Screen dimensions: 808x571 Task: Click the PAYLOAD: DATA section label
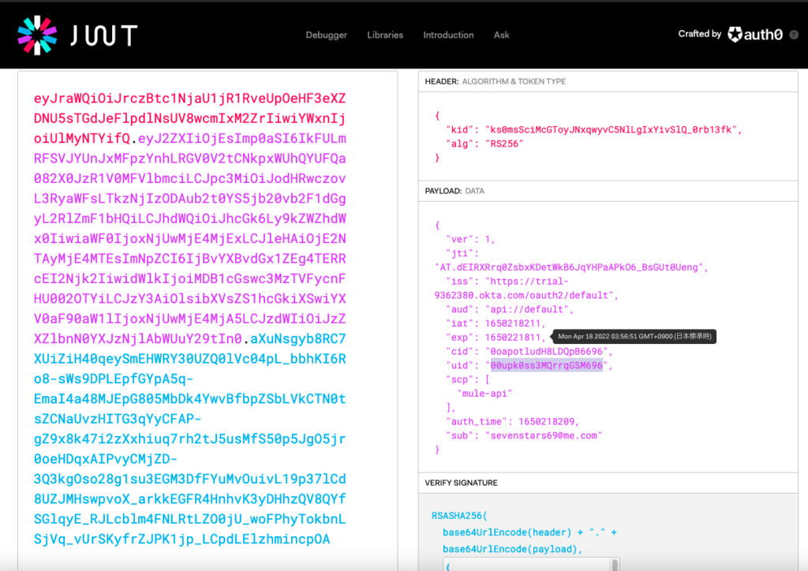[x=454, y=191]
